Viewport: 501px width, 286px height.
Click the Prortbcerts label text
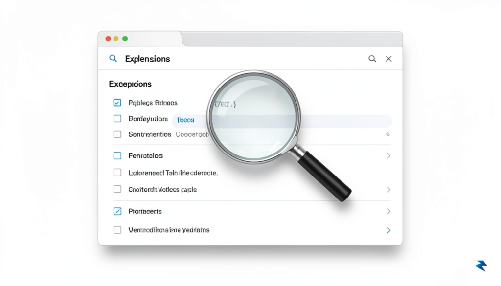pyautogui.click(x=145, y=211)
